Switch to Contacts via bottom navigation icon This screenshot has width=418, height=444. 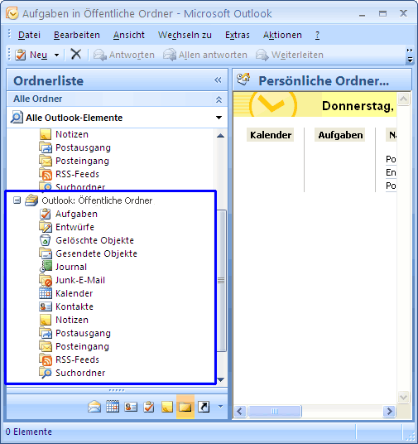click(x=131, y=407)
